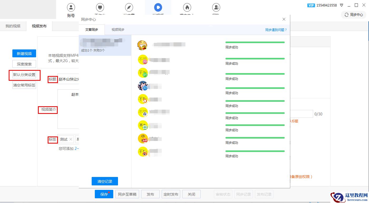
Task: Close the 同步中心 dialog
Action: click(x=284, y=19)
